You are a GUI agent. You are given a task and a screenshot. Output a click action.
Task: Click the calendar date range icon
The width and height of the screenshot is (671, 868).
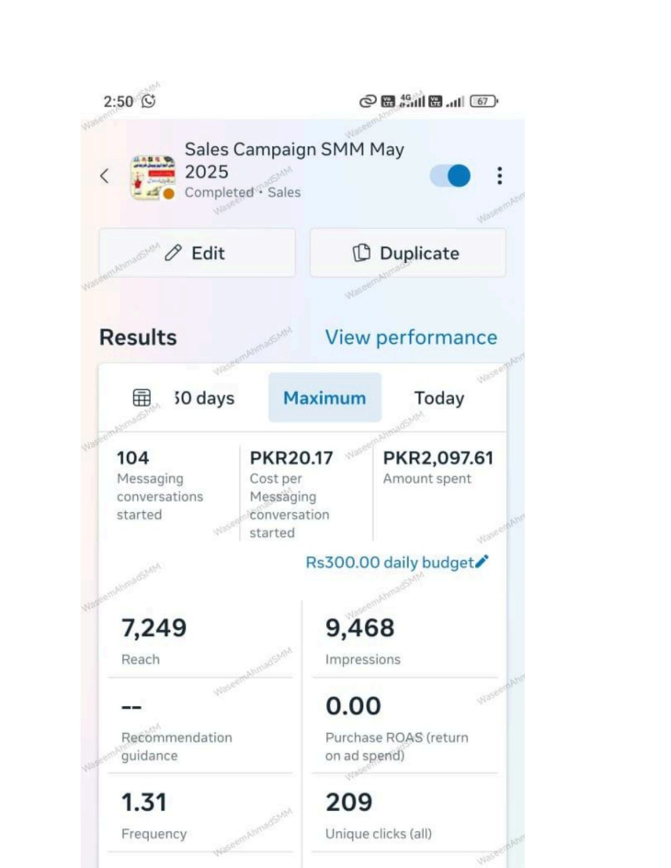(x=142, y=397)
